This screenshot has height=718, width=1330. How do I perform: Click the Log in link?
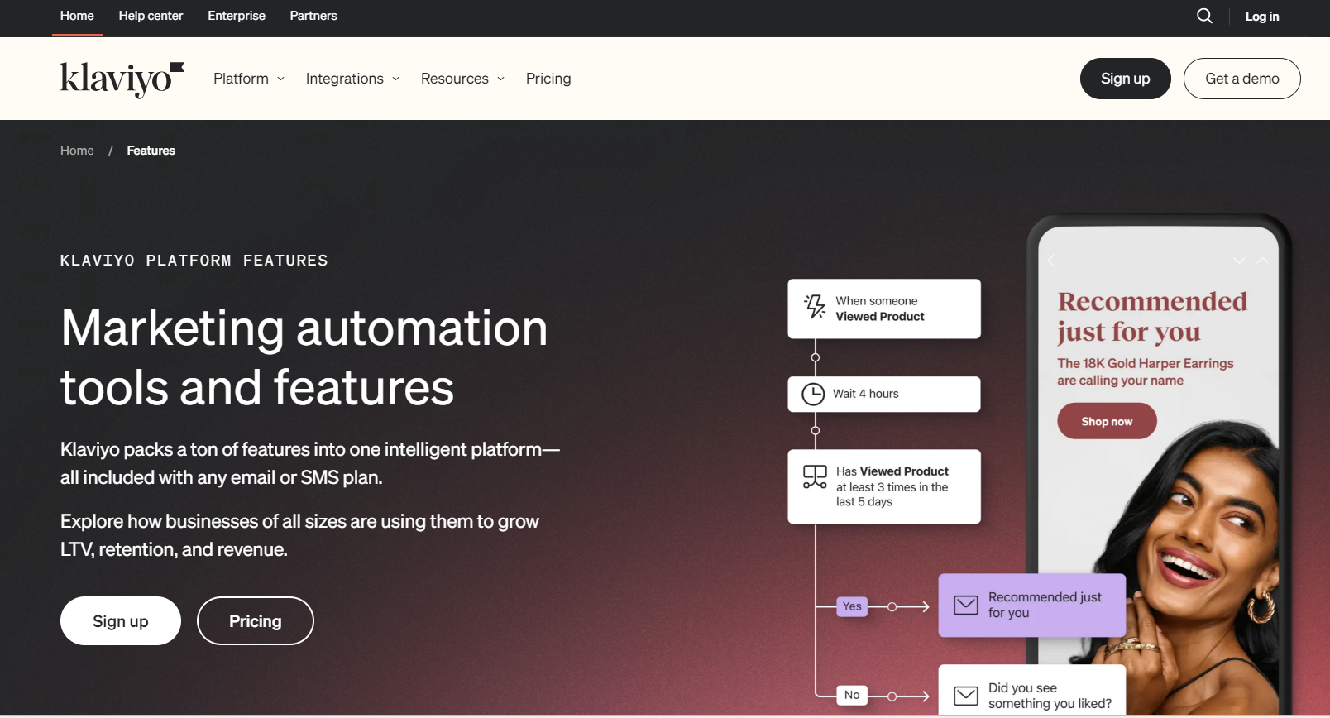click(x=1262, y=17)
